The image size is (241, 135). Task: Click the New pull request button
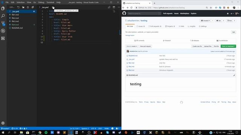(145, 46)
